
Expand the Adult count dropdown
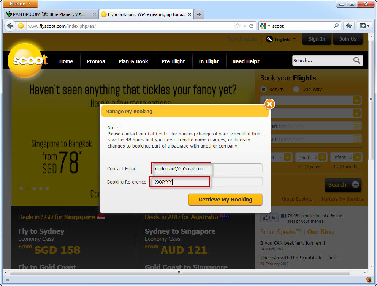[x=288, y=157]
